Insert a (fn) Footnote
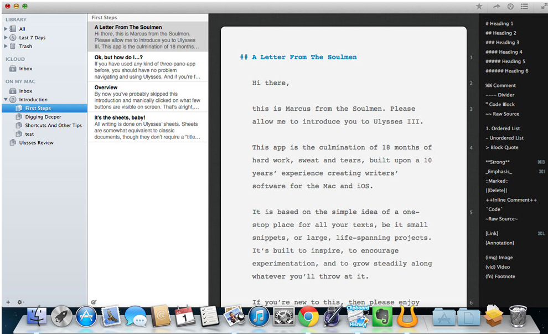Viewport: 548px width, 334px height. tap(500, 276)
